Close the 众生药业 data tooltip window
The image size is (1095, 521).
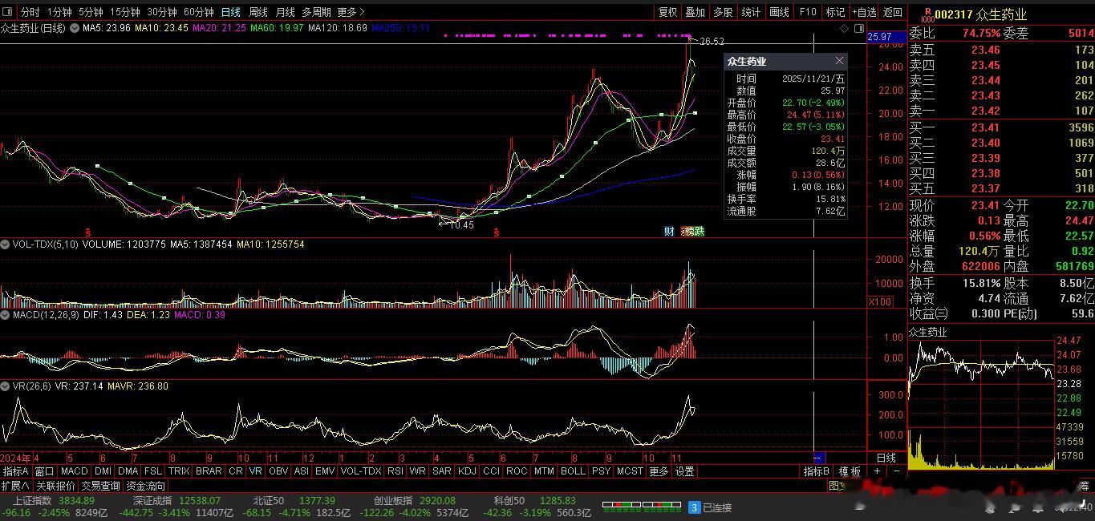(x=839, y=61)
